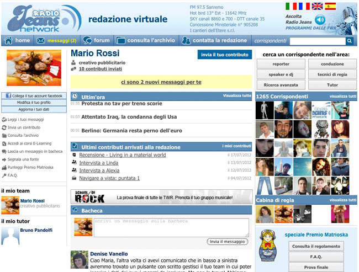Choose the Spanish flag language icon
359x272 pixels.
[330, 7]
